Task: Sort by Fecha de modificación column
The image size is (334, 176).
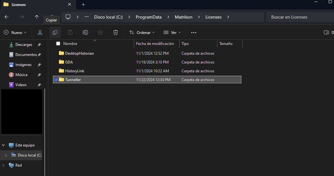Action: pyautogui.click(x=155, y=44)
